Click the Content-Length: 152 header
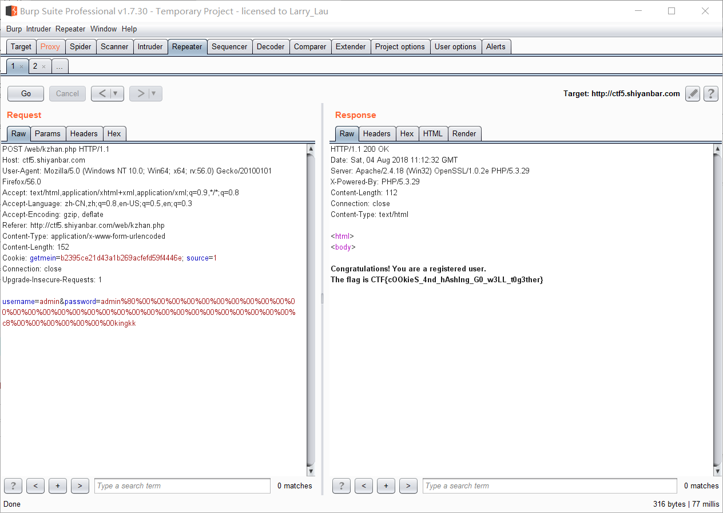 coord(35,247)
